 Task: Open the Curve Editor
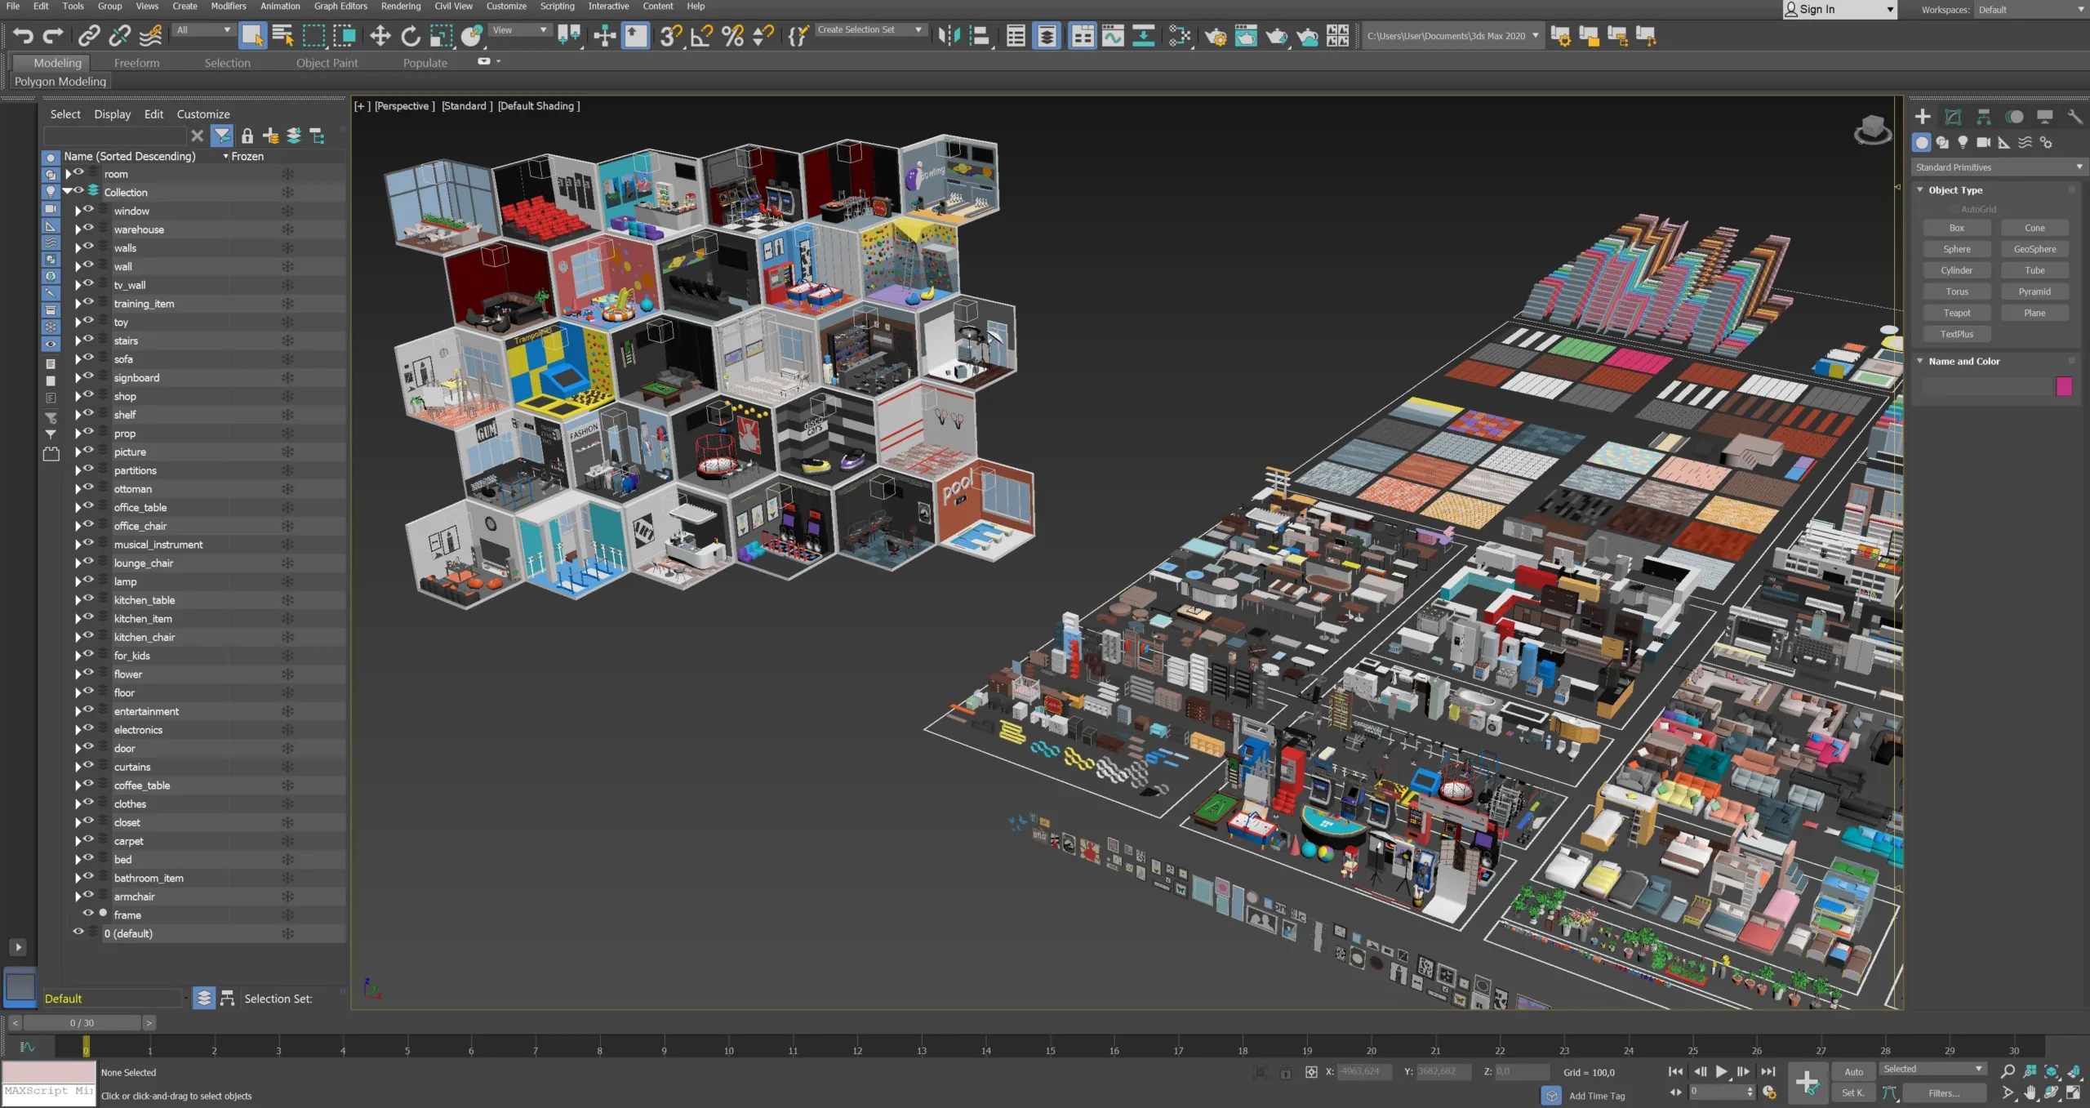(x=1113, y=35)
